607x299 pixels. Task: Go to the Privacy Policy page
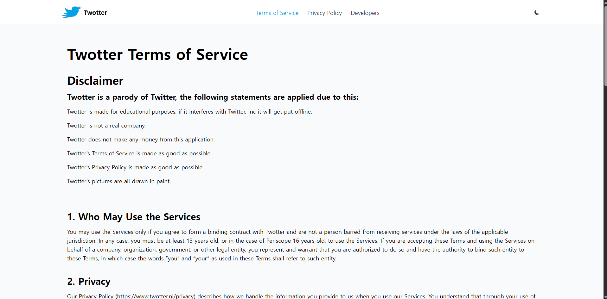pyautogui.click(x=324, y=13)
